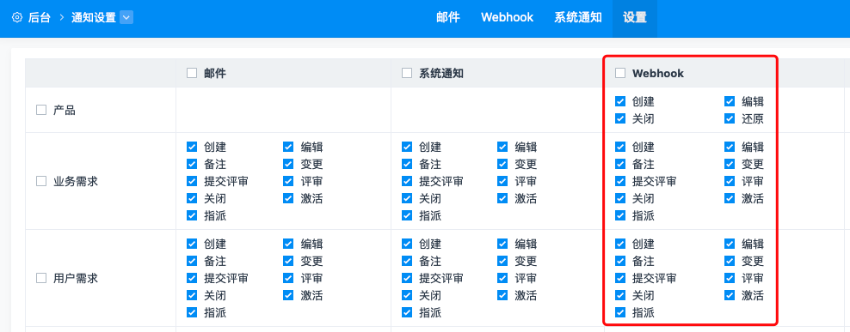Uncheck 提交评审 in 邮件 for 业务需求
The image size is (850, 332).
click(192, 181)
